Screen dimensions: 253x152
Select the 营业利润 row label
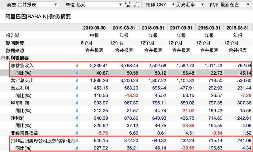coord(20,88)
